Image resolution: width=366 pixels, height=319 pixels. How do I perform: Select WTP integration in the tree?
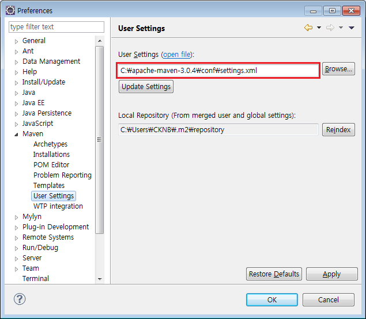coord(58,206)
